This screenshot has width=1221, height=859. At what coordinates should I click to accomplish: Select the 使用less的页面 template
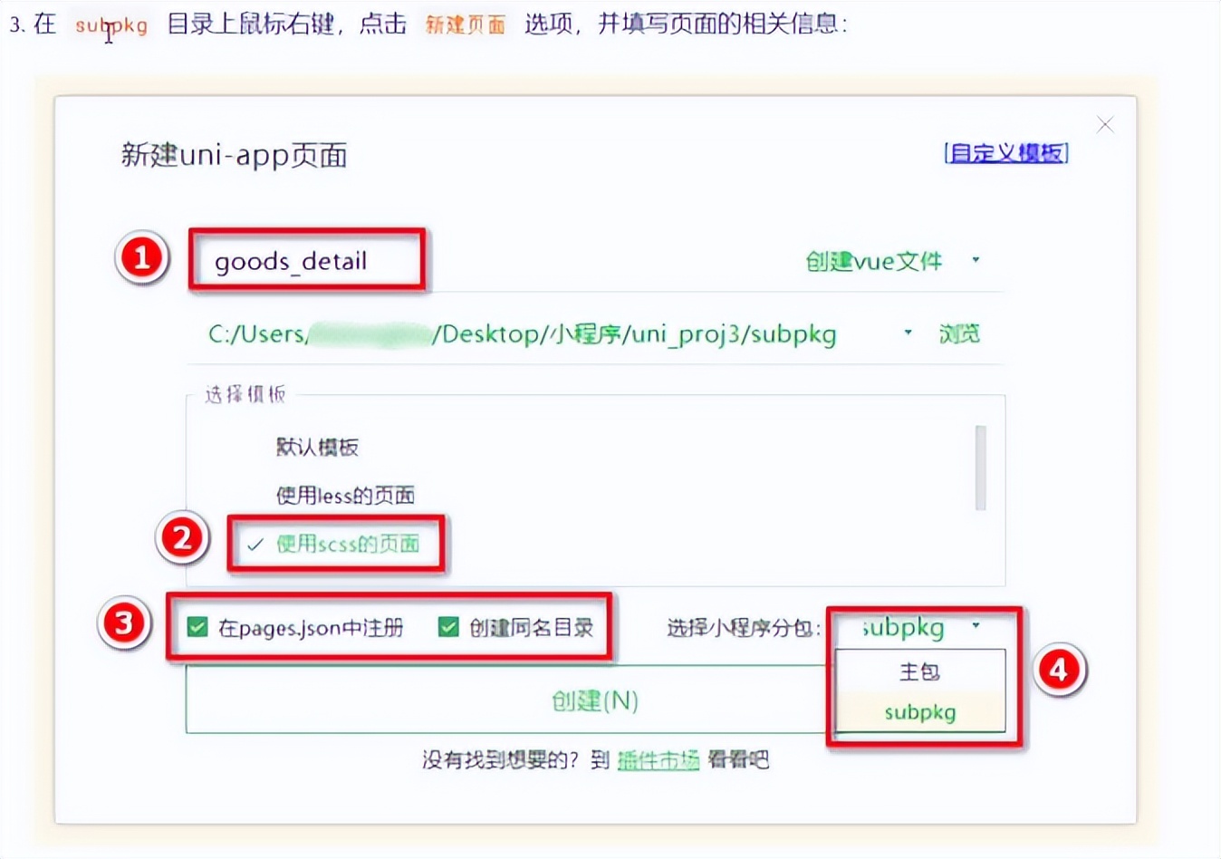tap(345, 496)
